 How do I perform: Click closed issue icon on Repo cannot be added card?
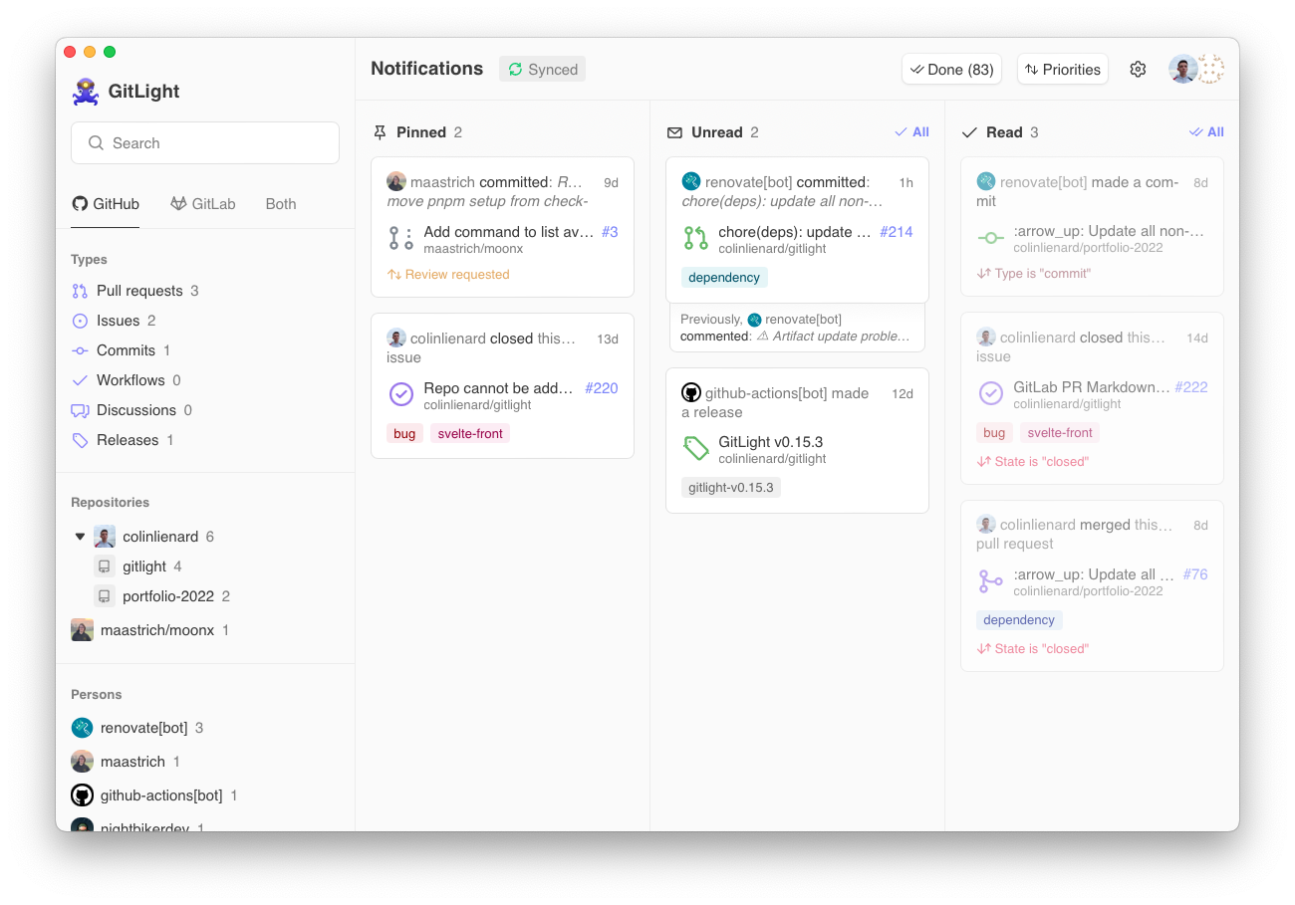click(x=400, y=394)
